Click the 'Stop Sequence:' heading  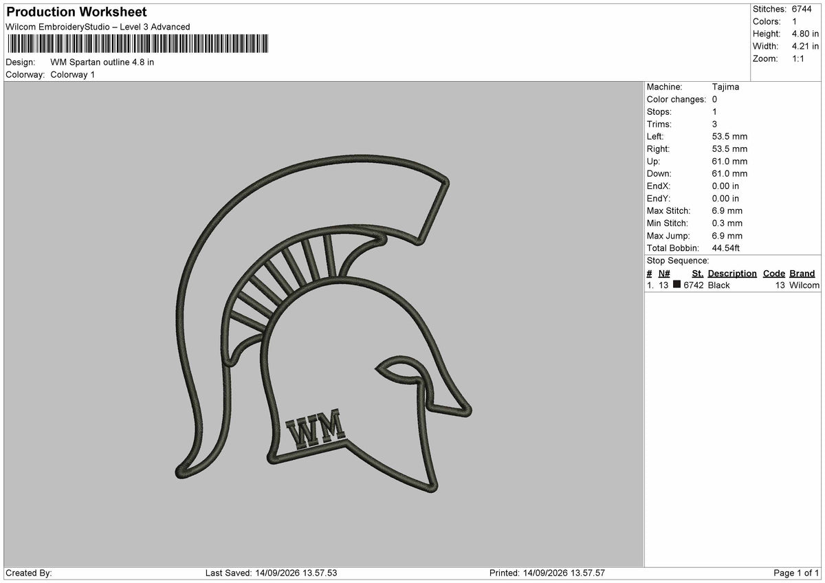678,261
